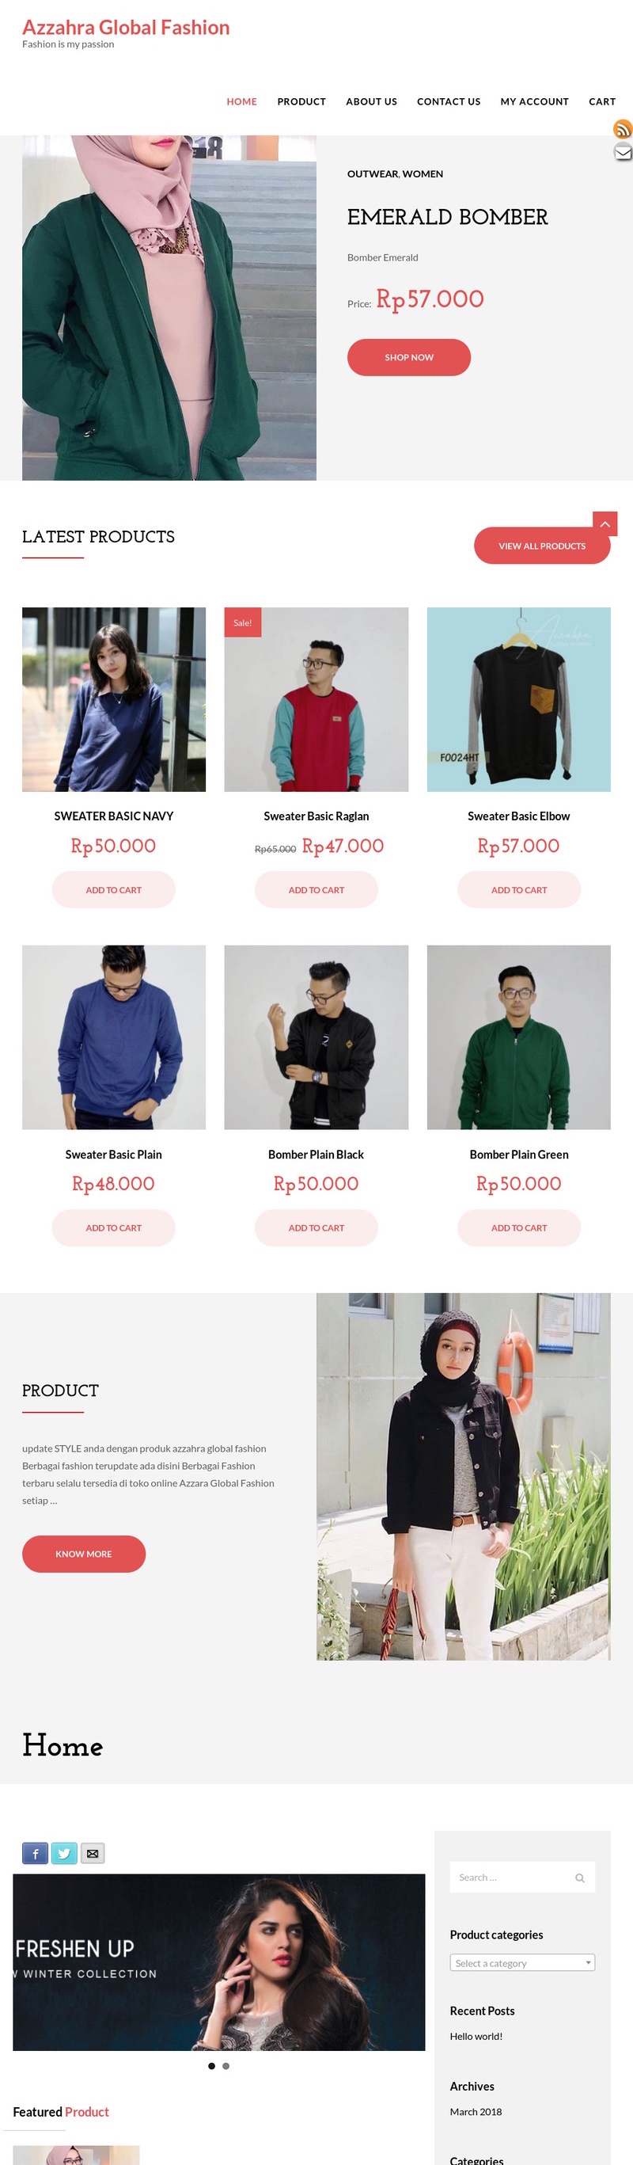633x2165 pixels.
Task: Click the orange RSS feed icon
Action: tap(622, 128)
